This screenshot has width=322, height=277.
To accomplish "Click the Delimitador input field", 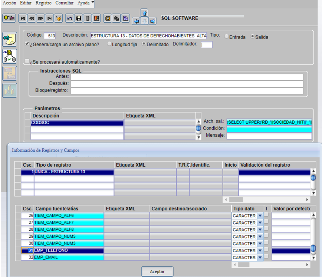I will [207, 45].
